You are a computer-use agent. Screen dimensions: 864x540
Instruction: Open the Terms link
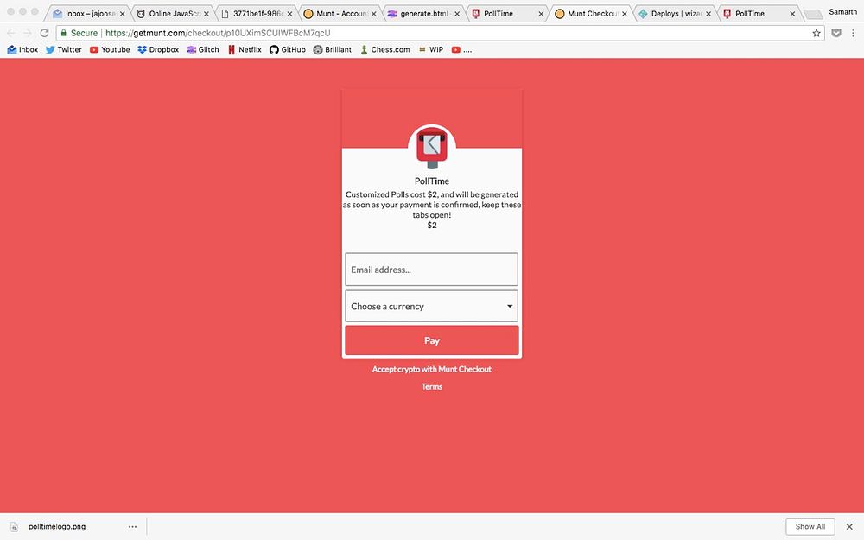click(432, 387)
